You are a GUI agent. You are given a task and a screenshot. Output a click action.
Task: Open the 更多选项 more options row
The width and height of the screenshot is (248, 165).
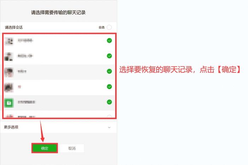click(x=58, y=127)
